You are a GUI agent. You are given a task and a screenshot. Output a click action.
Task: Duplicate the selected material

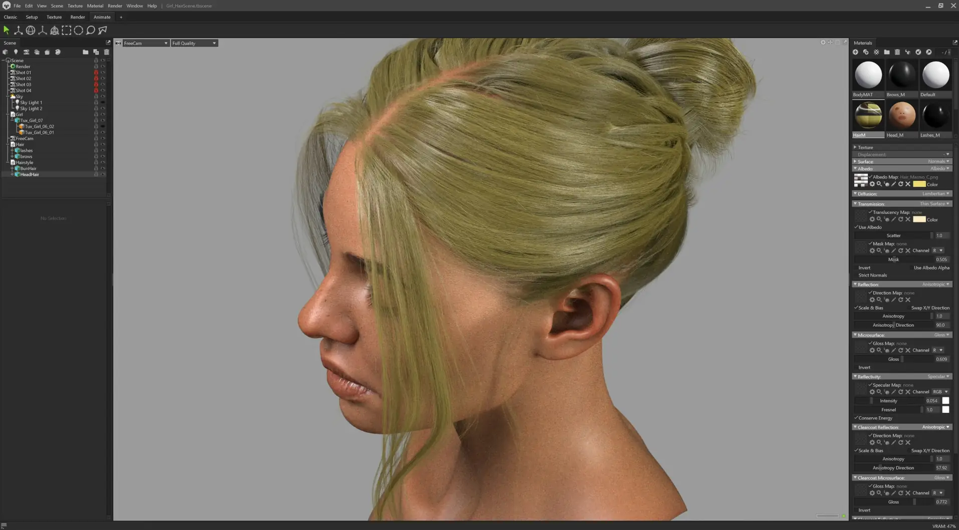point(866,52)
